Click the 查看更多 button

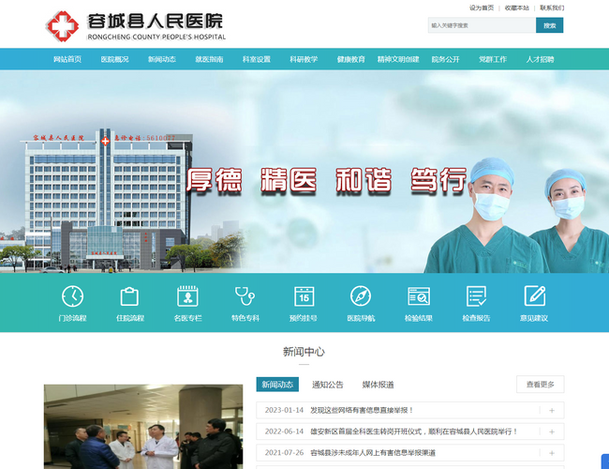pyautogui.click(x=540, y=385)
